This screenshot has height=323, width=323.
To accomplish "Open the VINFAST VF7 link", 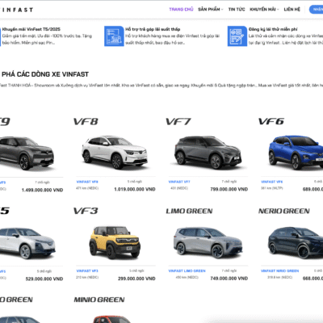I will 179,182.
